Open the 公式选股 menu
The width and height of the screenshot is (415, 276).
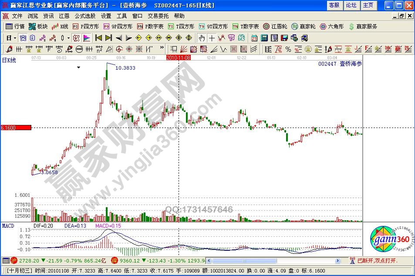tap(85, 16)
